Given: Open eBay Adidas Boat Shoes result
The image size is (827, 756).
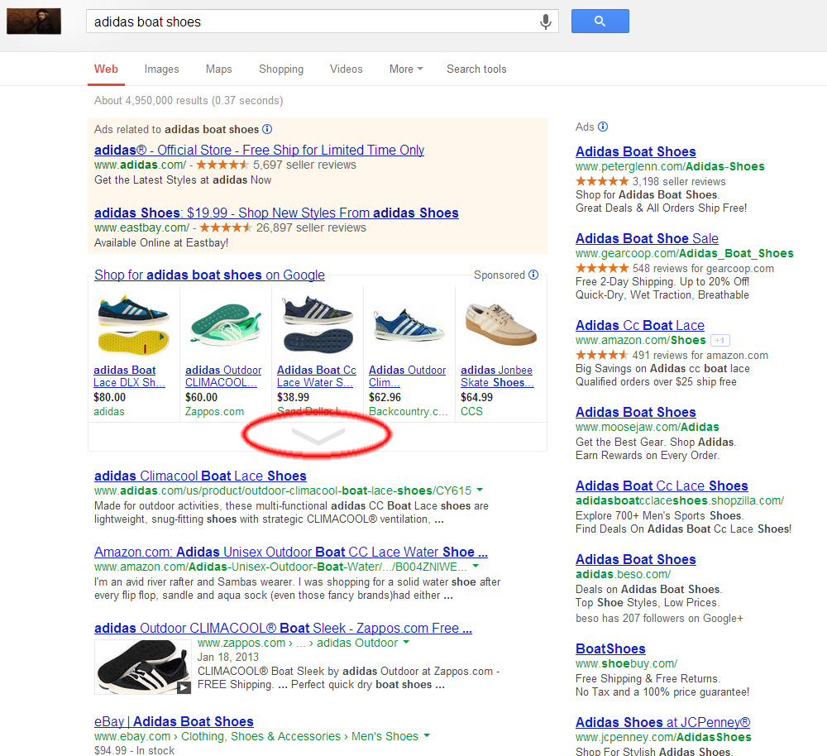Looking at the screenshot, I should [174, 721].
